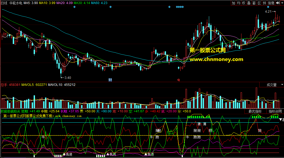Click the 日线 period label
Screen dimensions: 284x158
pyautogui.click(x=4, y=3)
